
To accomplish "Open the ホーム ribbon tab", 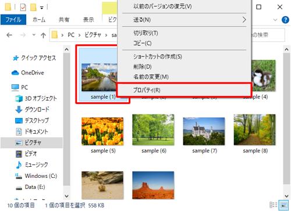I will point(39,20).
